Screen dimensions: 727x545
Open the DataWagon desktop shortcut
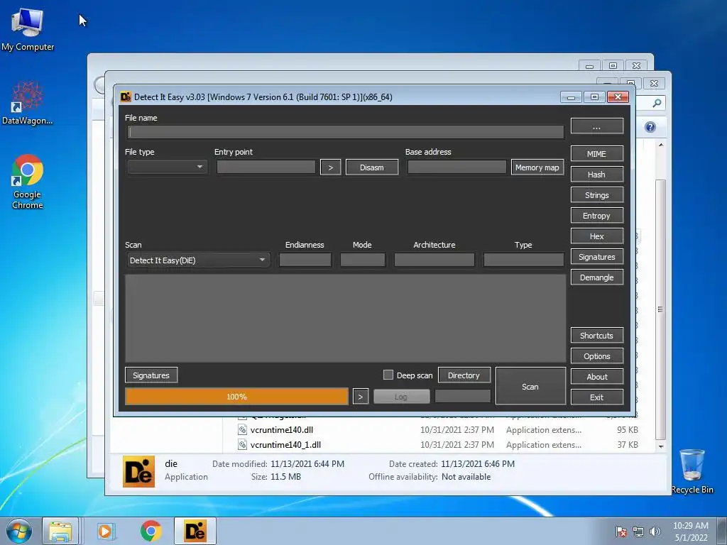coord(28,103)
